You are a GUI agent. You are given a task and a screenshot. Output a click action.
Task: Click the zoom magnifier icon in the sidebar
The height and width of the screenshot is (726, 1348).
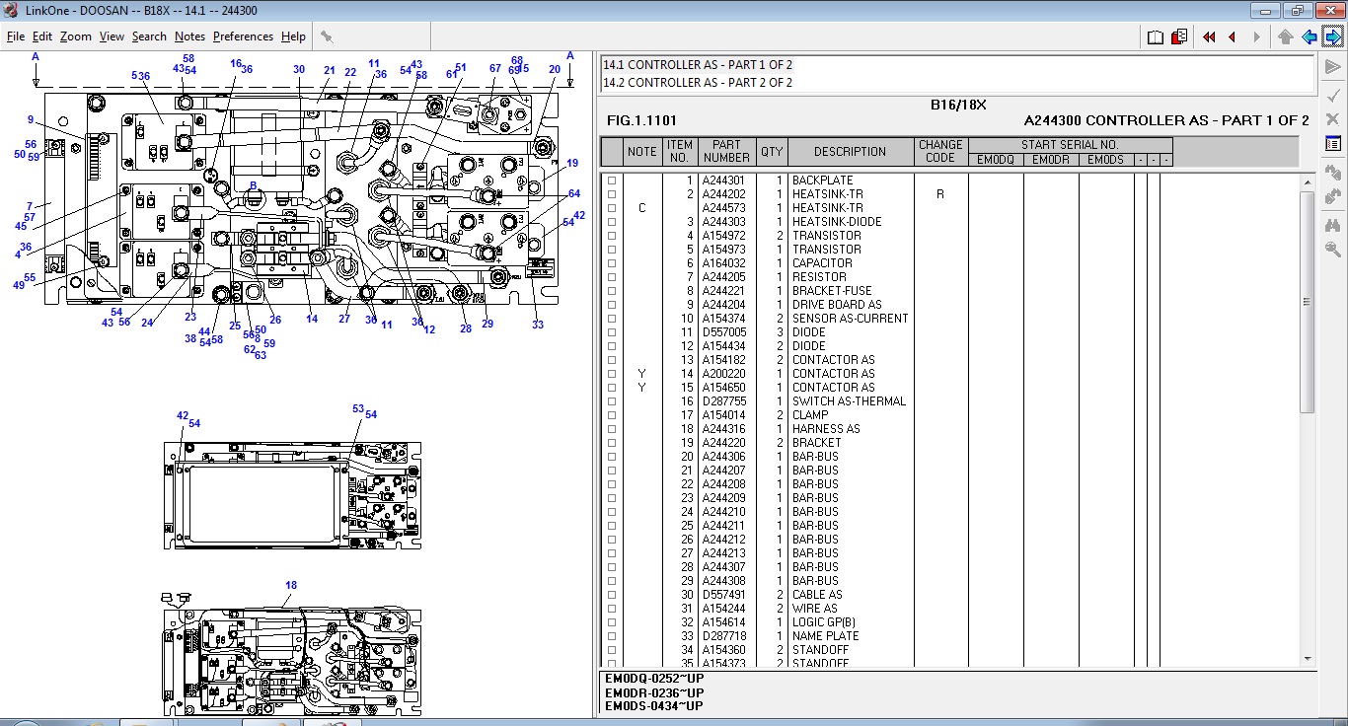1332,249
